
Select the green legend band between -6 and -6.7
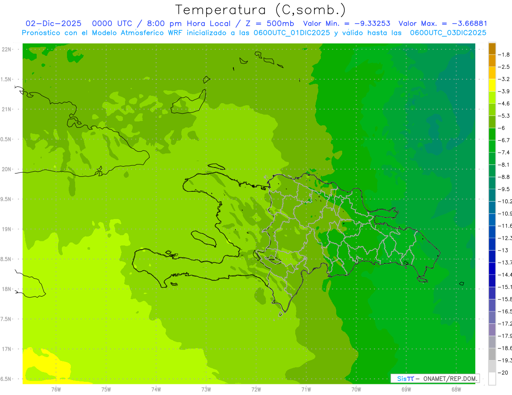tap(492, 134)
